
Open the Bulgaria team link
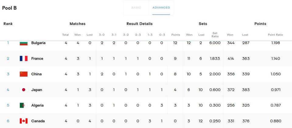tap(38, 43)
